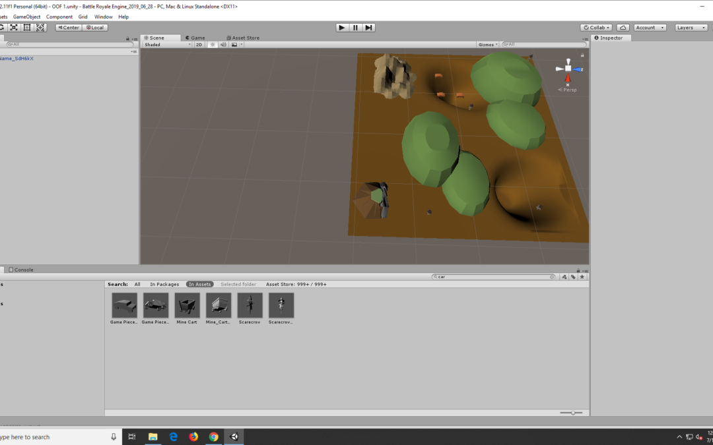Open the Asset Store tab
Screen dimensions: 713x445
243,38
